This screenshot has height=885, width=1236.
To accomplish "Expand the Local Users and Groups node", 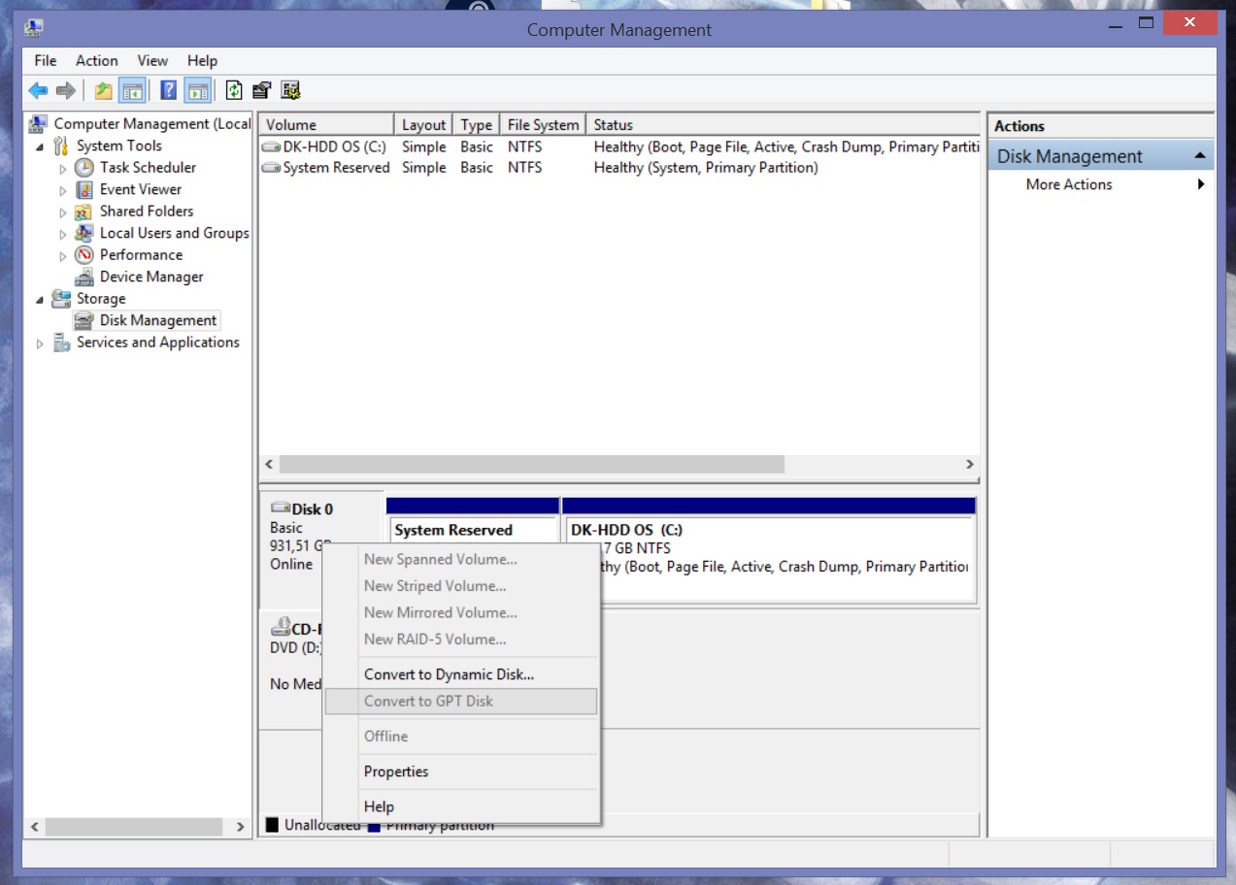I will [63, 234].
